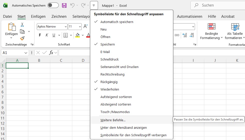Viewport: 245px width, 140px height.
Task: Choose Unter dem Menüband anzeigen
Action: (x=123, y=127)
